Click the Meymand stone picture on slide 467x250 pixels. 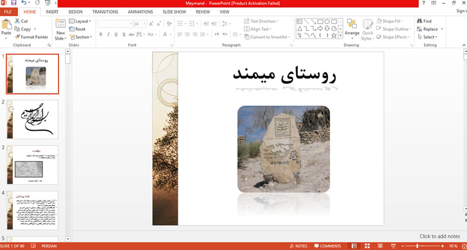pos(283,149)
